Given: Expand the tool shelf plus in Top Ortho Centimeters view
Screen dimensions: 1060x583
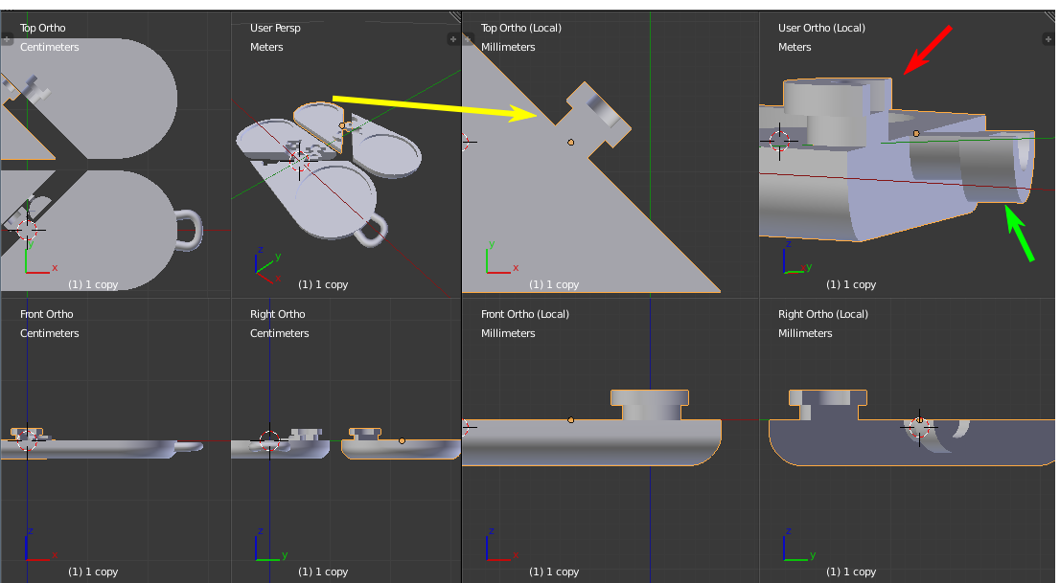Looking at the screenshot, I should 7,39.
